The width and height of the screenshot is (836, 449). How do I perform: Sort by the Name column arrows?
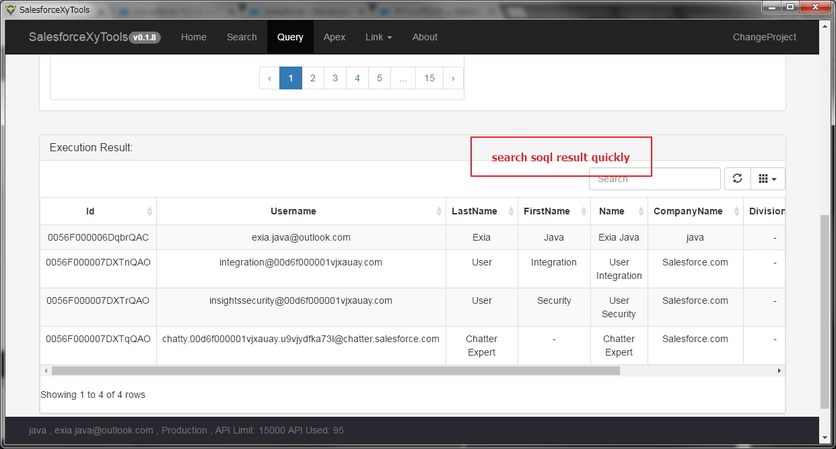point(641,211)
